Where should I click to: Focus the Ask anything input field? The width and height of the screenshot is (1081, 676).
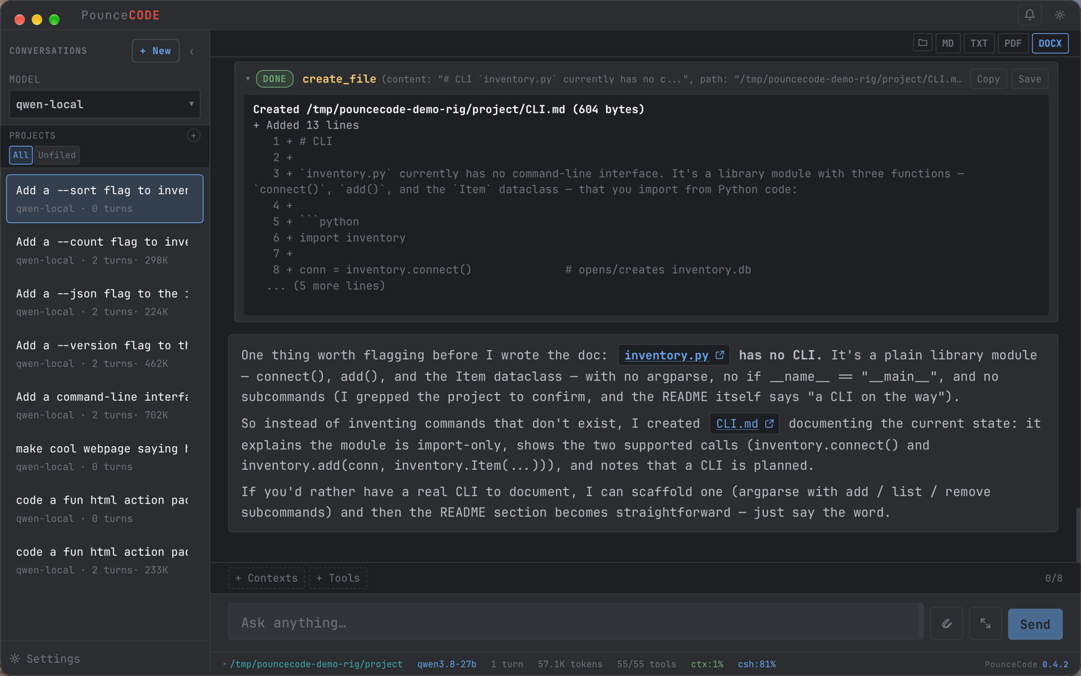coord(575,623)
